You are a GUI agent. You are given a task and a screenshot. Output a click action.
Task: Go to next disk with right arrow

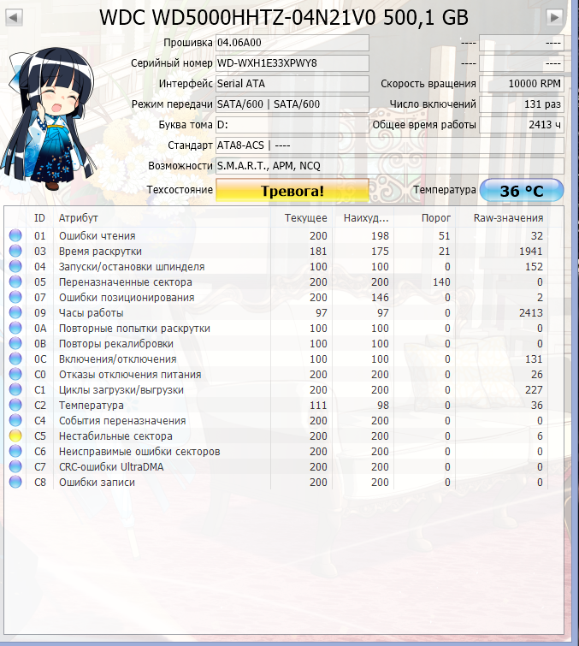555,17
